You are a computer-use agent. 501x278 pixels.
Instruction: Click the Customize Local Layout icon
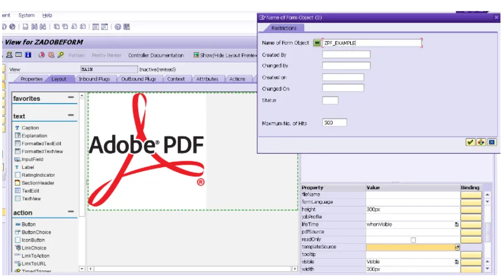[x=126, y=27]
